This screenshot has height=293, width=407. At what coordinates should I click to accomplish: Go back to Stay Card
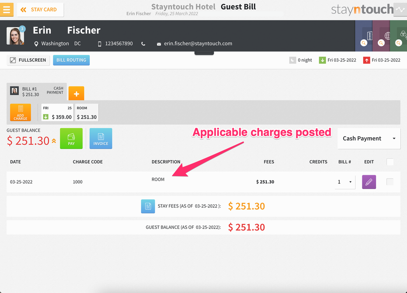coord(40,10)
